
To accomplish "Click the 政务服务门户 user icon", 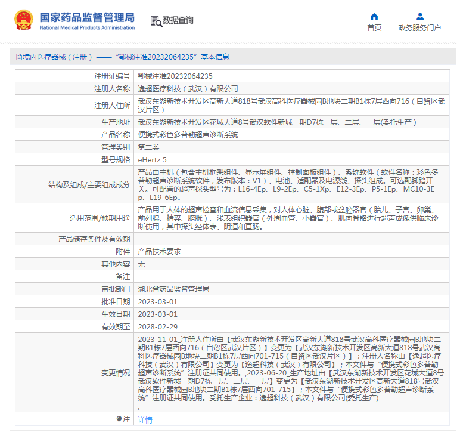I will 419,16.
